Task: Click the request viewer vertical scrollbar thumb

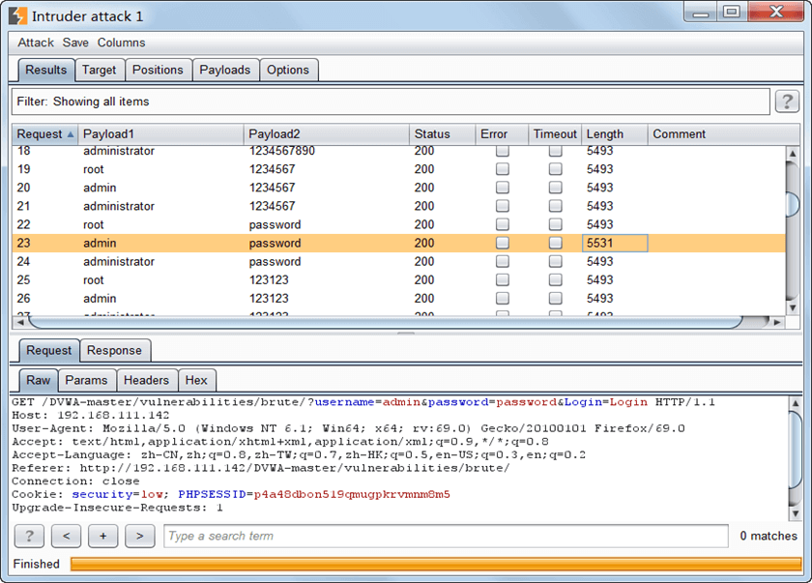Action: tap(796, 450)
